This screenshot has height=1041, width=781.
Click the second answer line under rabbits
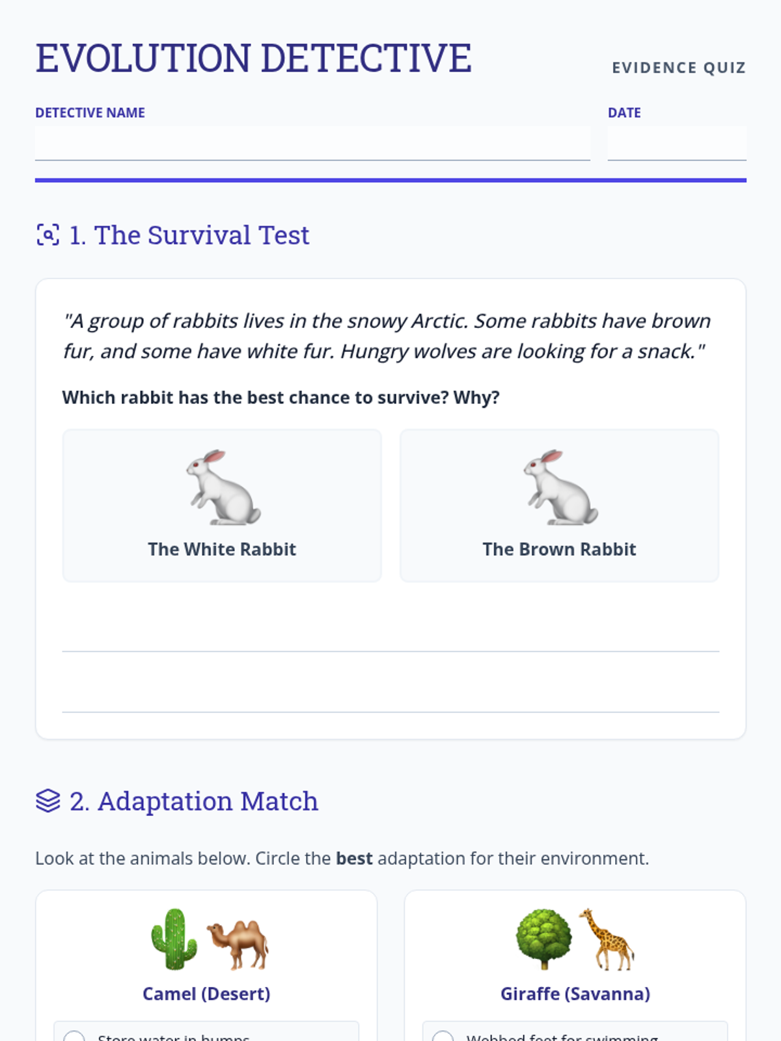pyautogui.click(x=390, y=697)
